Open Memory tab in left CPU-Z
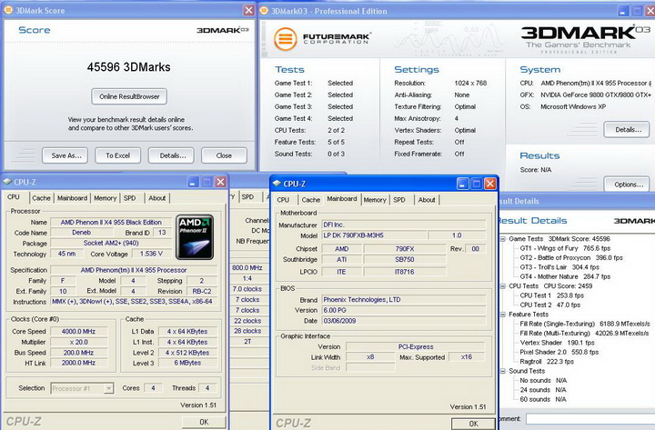The width and height of the screenshot is (655, 430). [x=105, y=198]
